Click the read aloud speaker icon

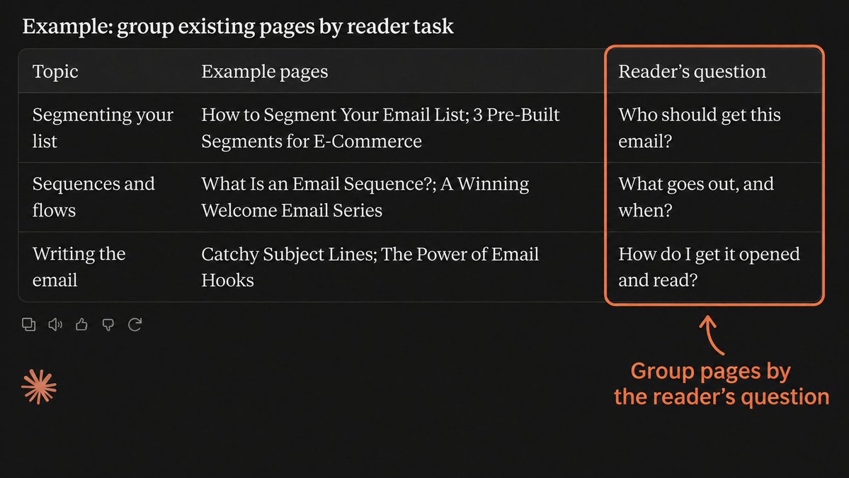tap(55, 324)
